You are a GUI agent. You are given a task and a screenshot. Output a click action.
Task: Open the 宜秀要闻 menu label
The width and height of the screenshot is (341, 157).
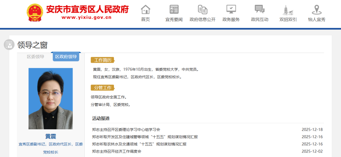click(x=174, y=20)
